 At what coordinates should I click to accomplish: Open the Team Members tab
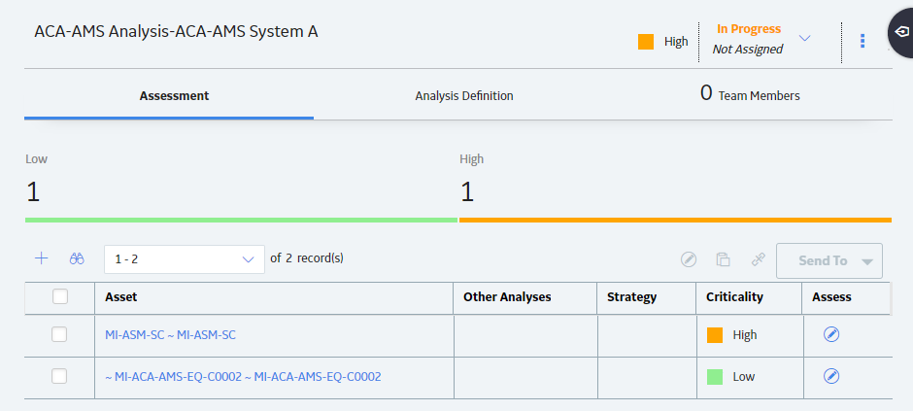pos(750,94)
